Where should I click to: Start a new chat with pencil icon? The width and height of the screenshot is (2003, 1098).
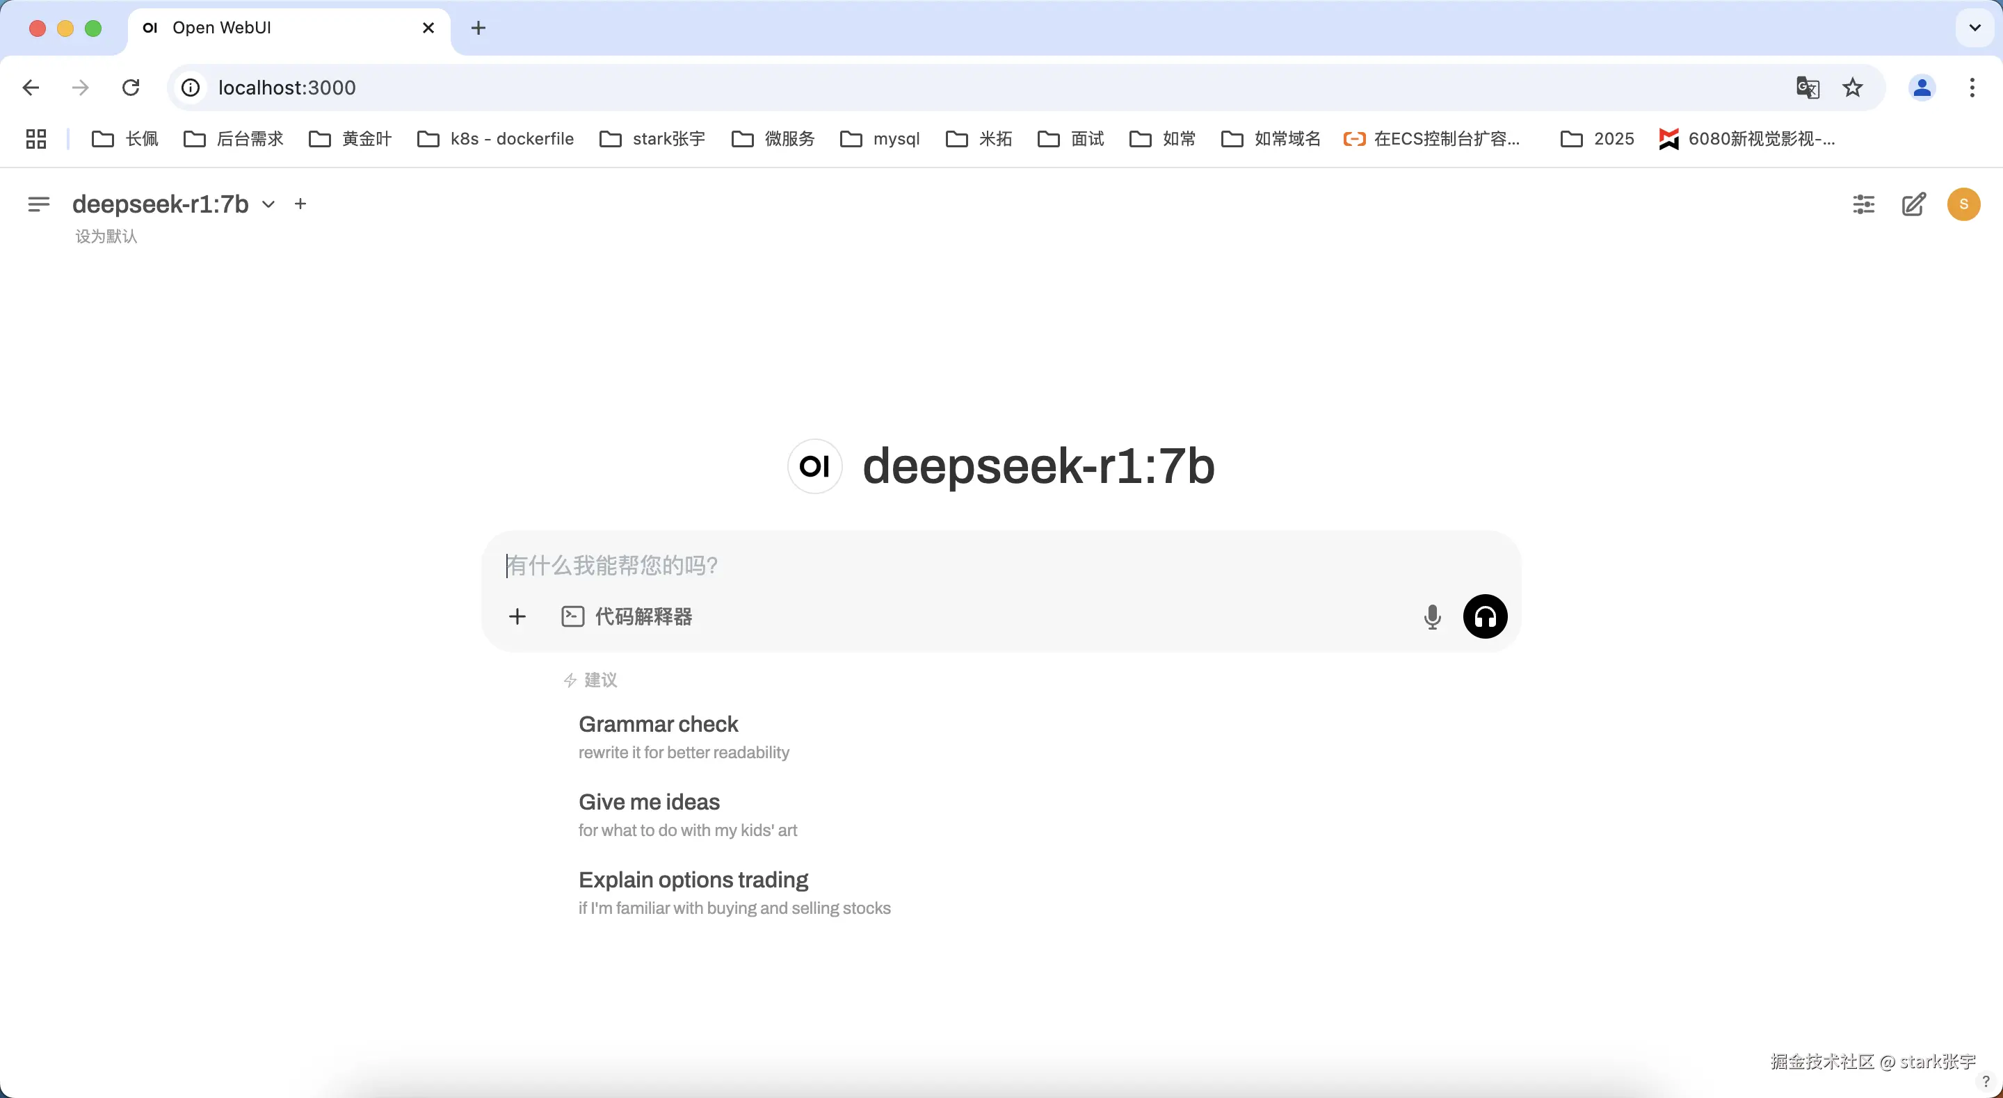coord(1913,204)
